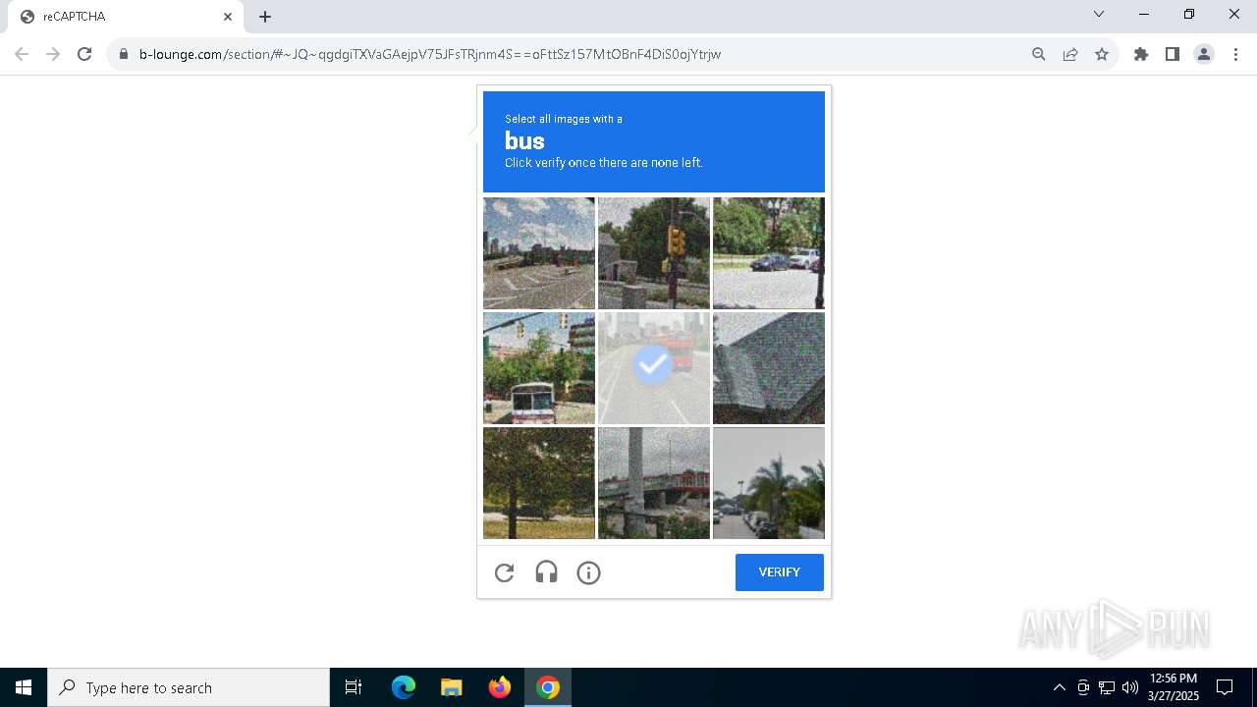Bookmark this tab with star icon
The width and height of the screenshot is (1257, 707).
click(1102, 54)
